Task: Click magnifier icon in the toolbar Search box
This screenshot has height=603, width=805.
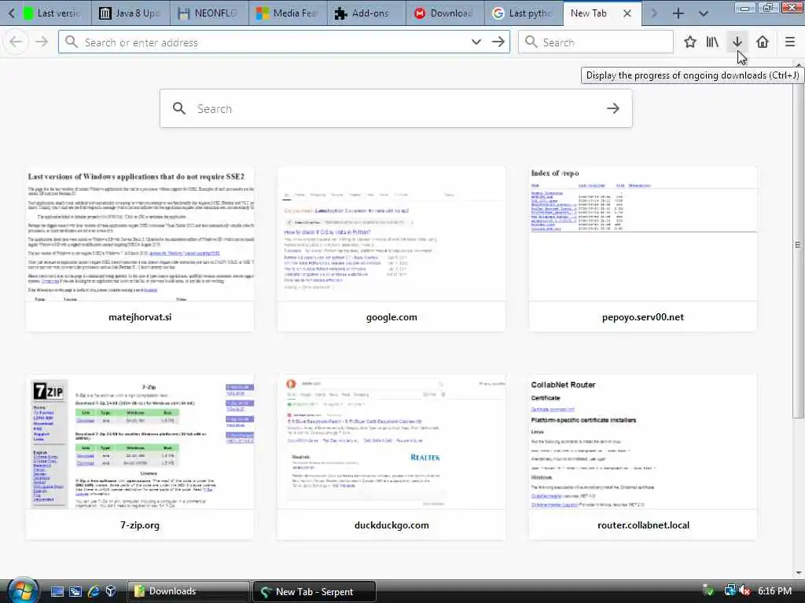Action: [531, 42]
